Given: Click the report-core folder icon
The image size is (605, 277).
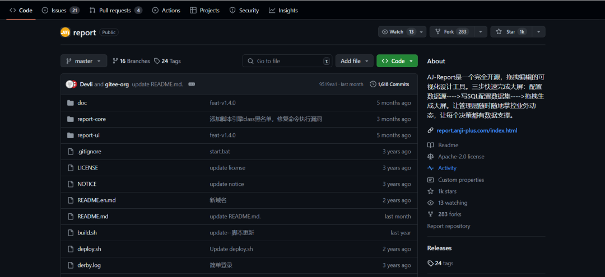Looking at the screenshot, I should coord(70,119).
